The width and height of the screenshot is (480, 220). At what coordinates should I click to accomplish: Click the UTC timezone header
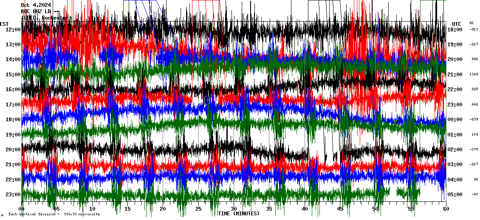point(456,24)
